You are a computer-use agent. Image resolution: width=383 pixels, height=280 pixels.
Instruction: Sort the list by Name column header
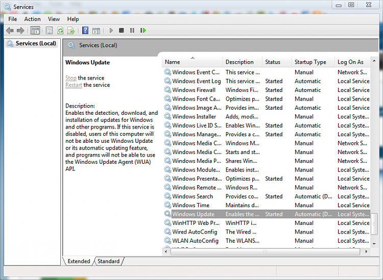coord(192,62)
